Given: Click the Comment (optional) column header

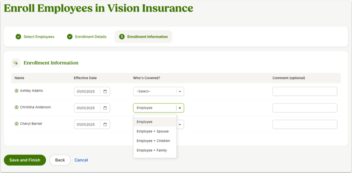Looking at the screenshot, I should pyautogui.click(x=289, y=78).
